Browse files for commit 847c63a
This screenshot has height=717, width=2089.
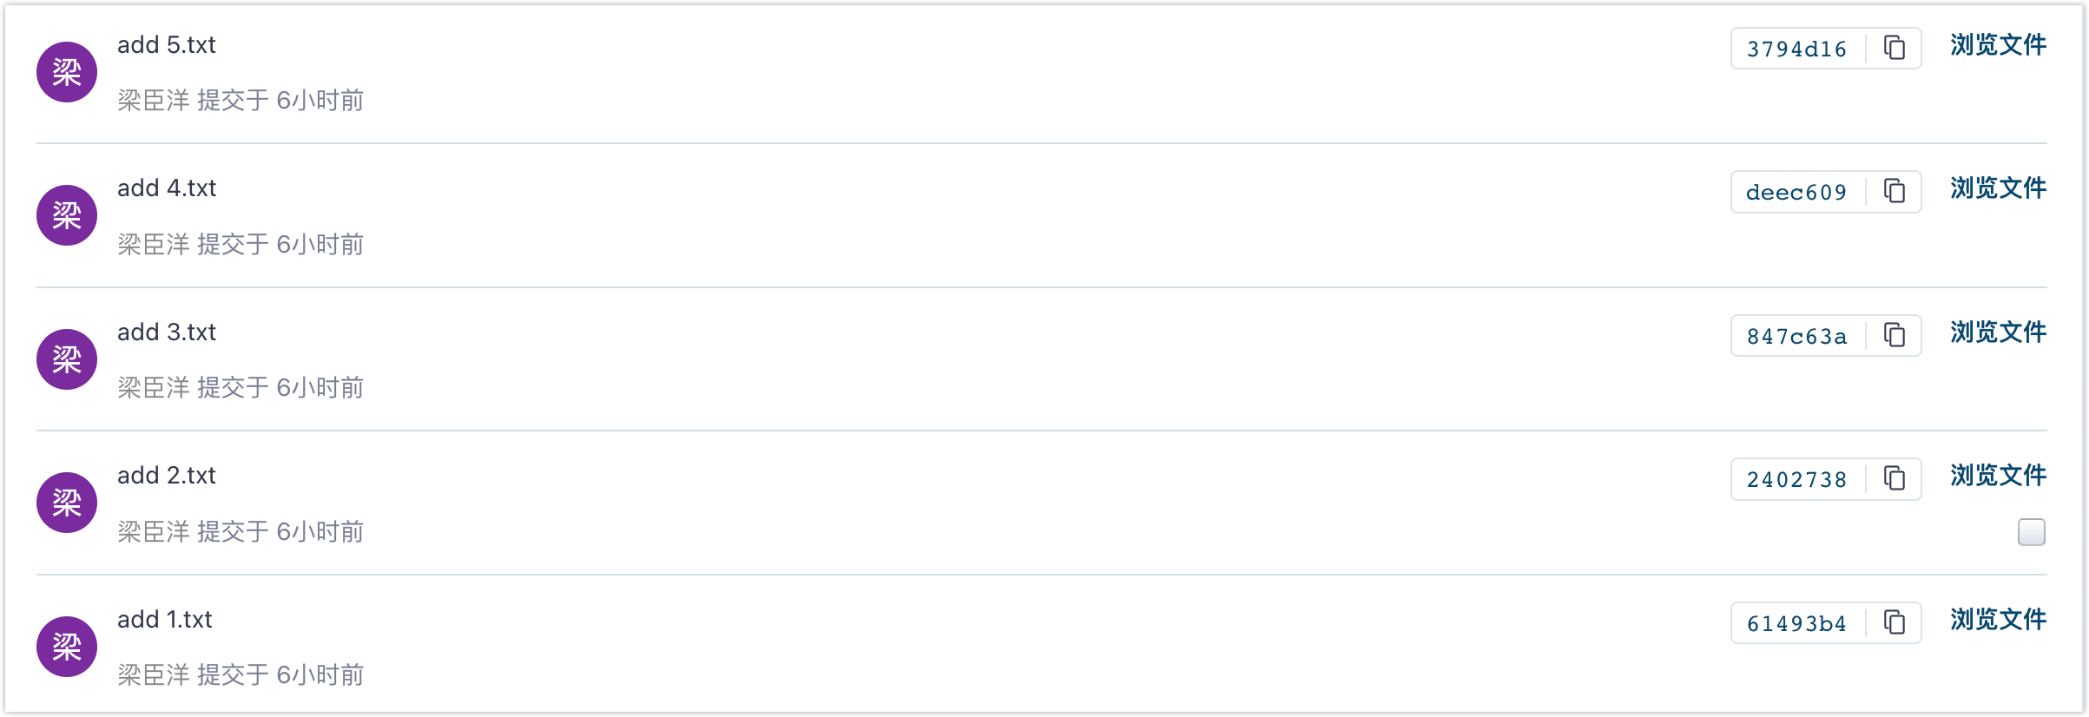1998,332
